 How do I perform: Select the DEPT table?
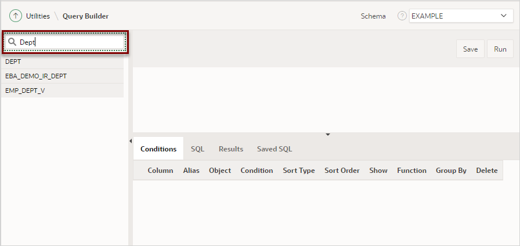pos(62,62)
